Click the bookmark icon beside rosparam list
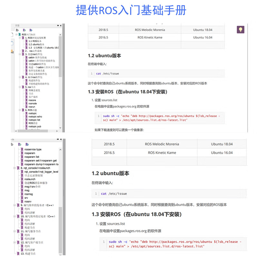Viewport: 258px width, 265px height. click(22, 157)
